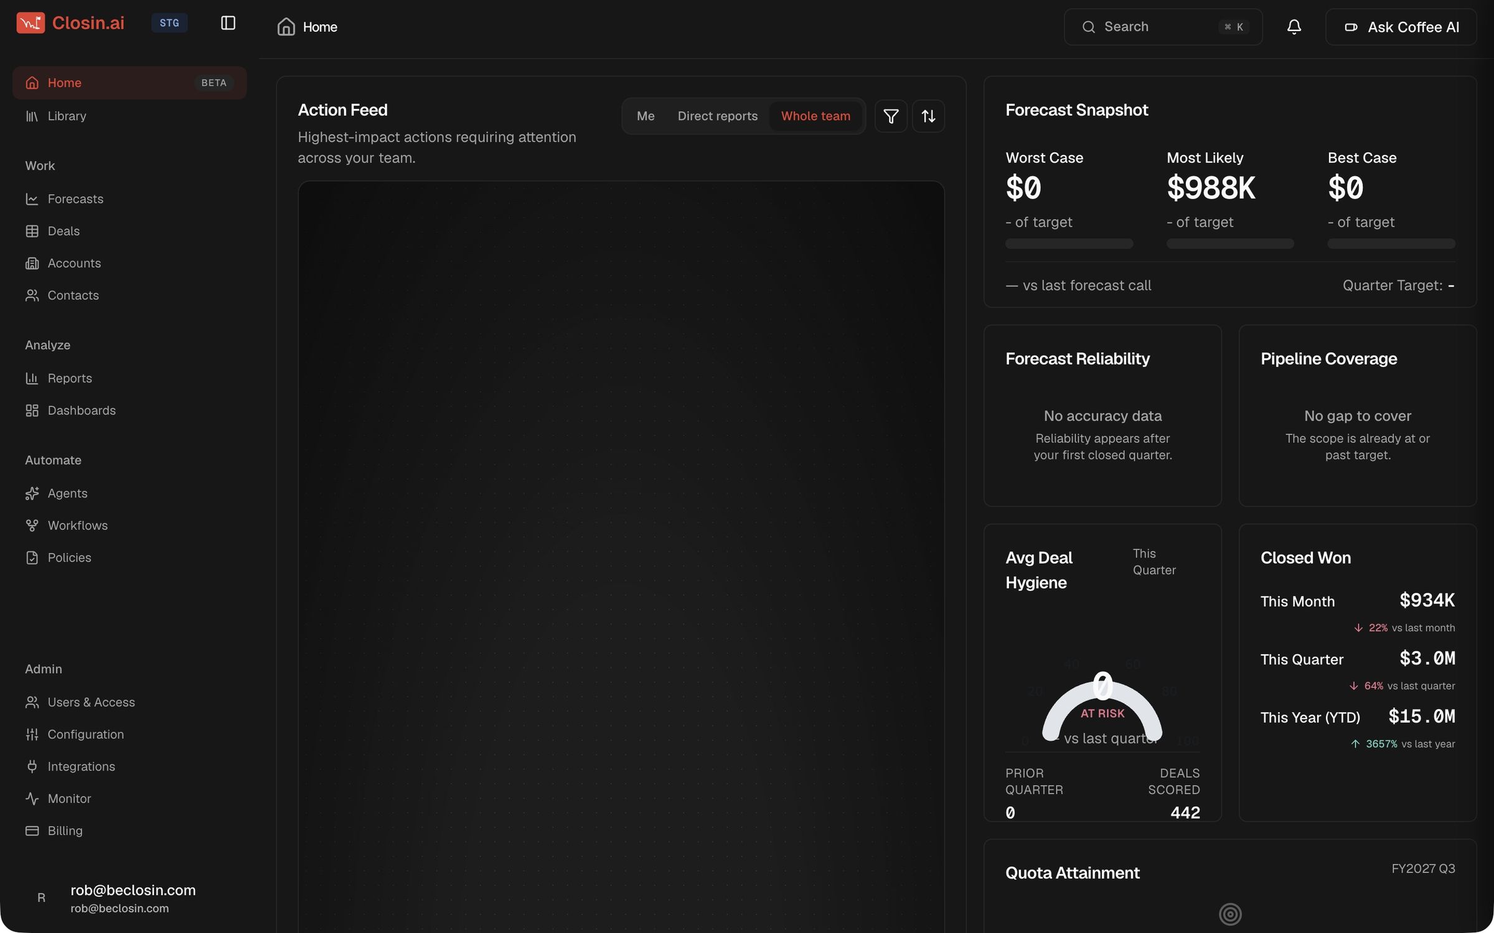Click the $3.0M This Quarter value
Screen dimensions: 1494x933
coord(1427,658)
